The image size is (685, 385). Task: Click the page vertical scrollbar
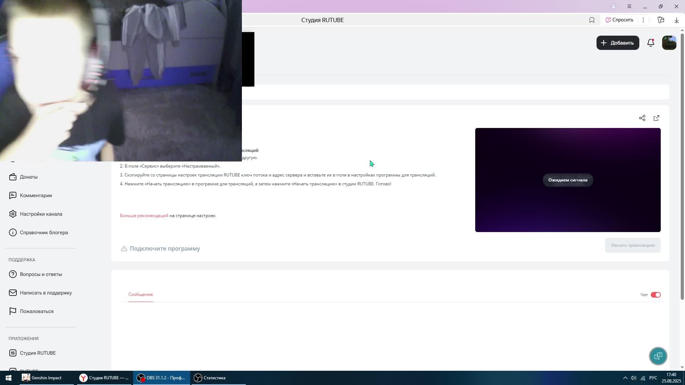[x=682, y=164]
